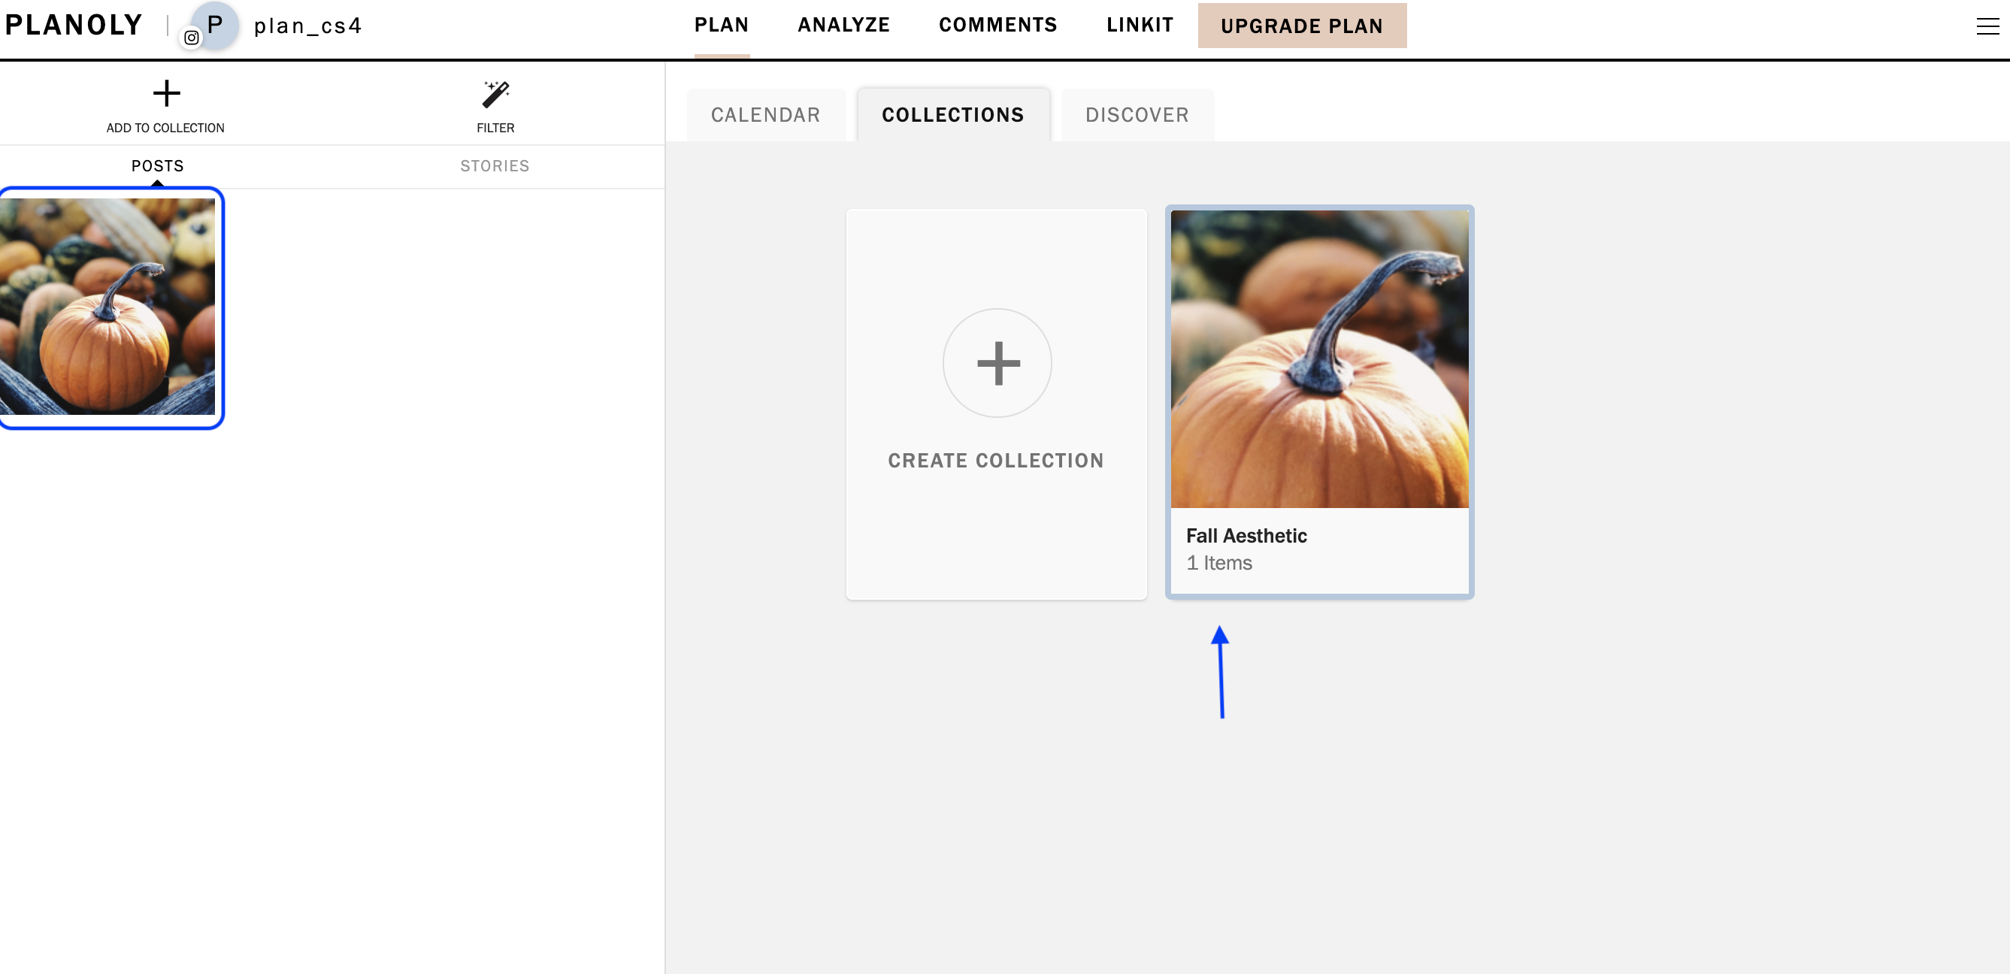Viewport: 2010px width, 974px height.
Task: Open the plan_cs4 account switcher
Action: (x=308, y=26)
